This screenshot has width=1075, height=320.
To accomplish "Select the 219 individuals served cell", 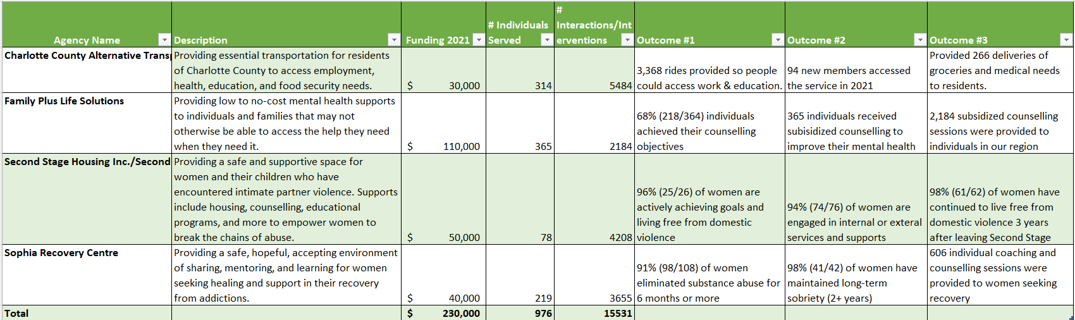I will pyautogui.click(x=520, y=275).
